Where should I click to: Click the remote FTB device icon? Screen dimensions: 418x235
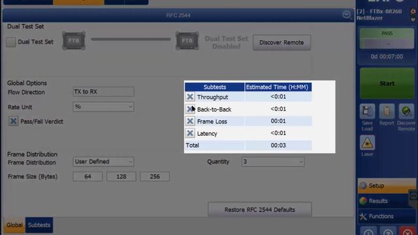[x=187, y=40]
